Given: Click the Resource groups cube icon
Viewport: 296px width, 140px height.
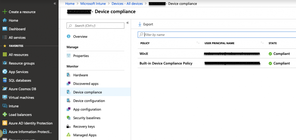Looking at the screenshot, I should point(5,63).
